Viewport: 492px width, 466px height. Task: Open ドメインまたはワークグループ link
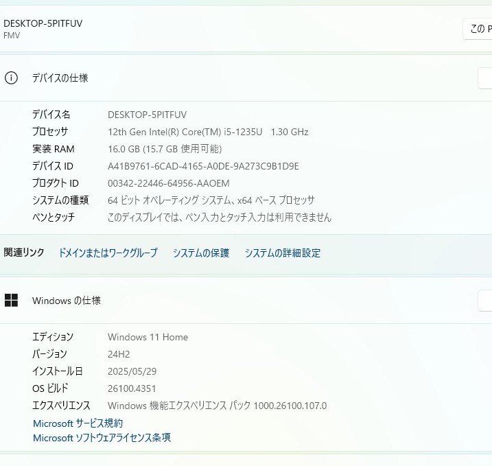[108, 253]
